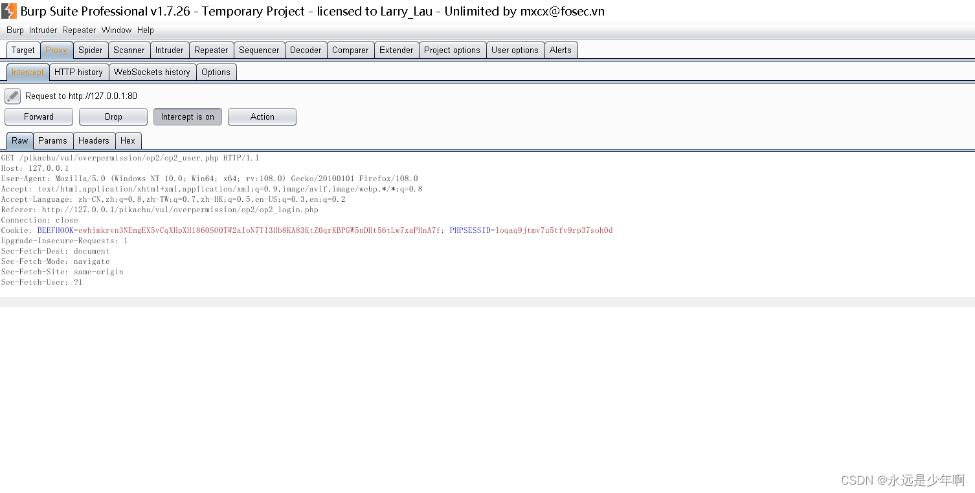Viewport: 975px width, 493px height.
Task: Open the User options tab
Action: (515, 50)
